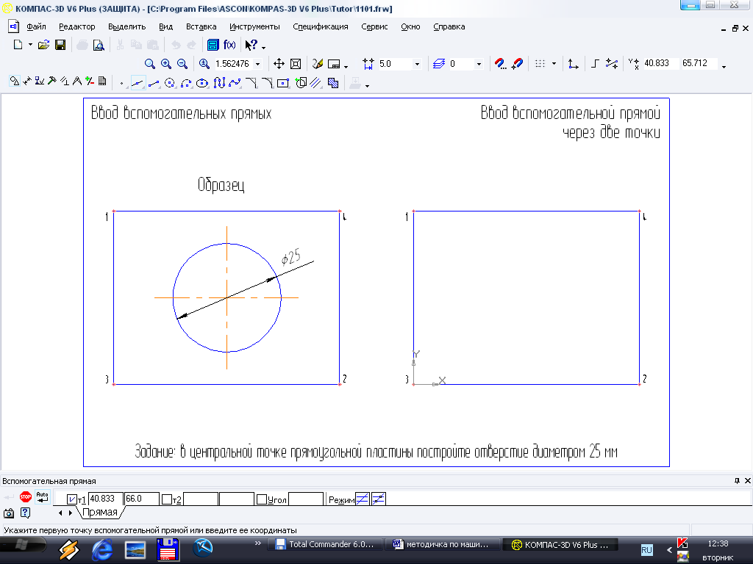Select the arc tool
This screenshot has height=564, width=753.
186,84
